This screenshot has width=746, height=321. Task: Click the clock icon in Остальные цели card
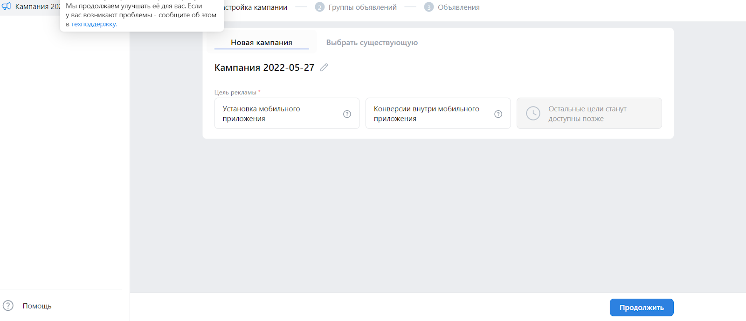pos(533,113)
